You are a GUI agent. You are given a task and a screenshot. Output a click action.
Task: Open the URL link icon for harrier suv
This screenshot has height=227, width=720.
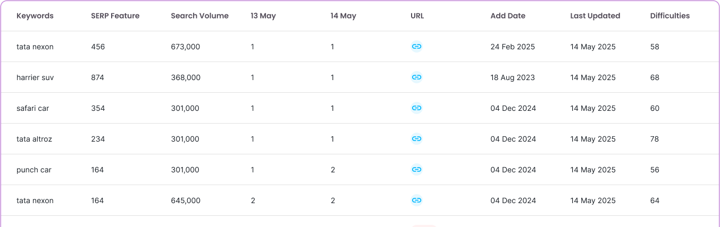coord(417,77)
